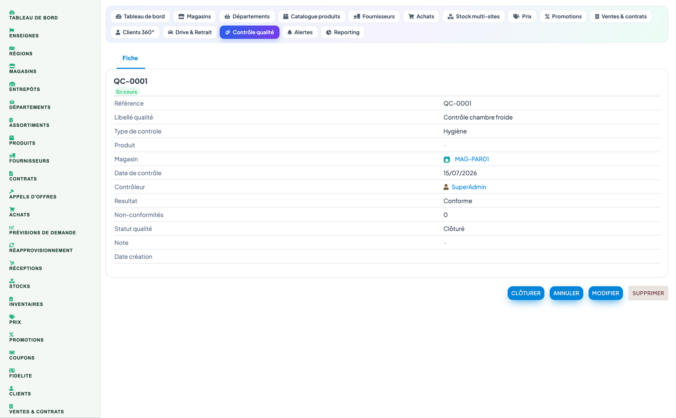
Task: Click the Conforme result value
Action: click(x=458, y=201)
